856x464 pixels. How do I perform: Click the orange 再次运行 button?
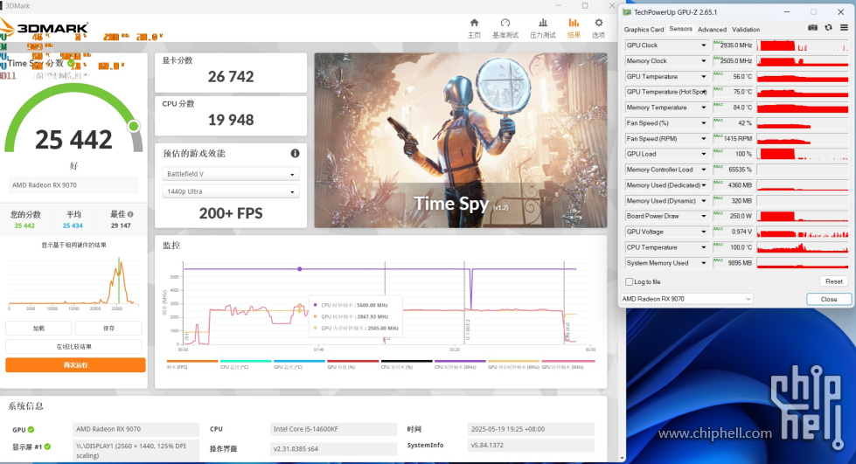tap(75, 364)
